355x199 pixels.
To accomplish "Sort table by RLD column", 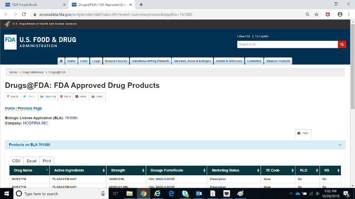I will pos(307,170).
